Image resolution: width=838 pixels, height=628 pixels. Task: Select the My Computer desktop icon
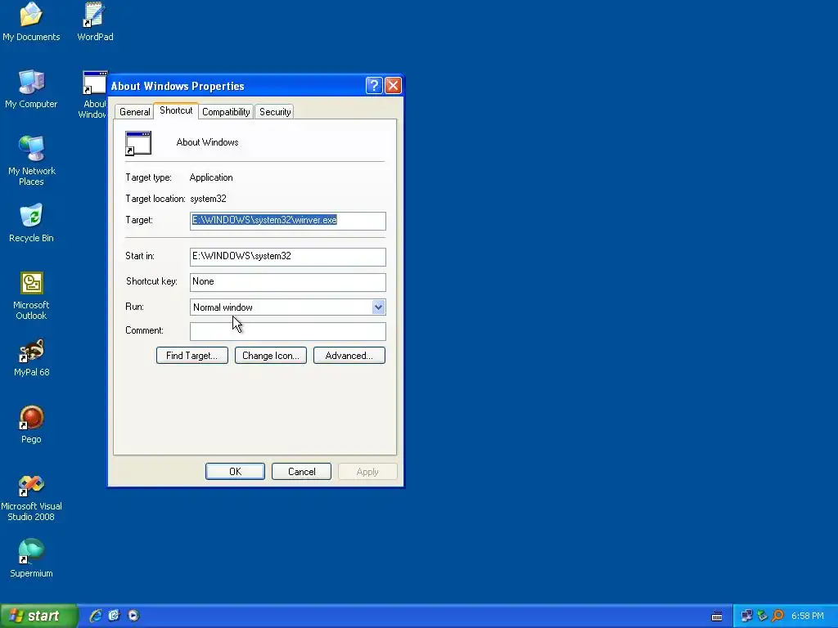pyautogui.click(x=31, y=88)
